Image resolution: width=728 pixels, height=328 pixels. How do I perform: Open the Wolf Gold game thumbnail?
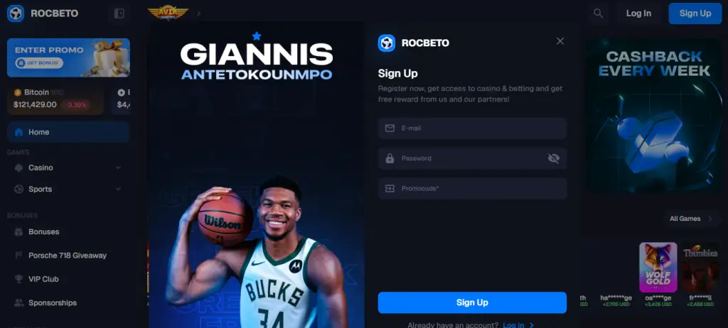click(658, 267)
